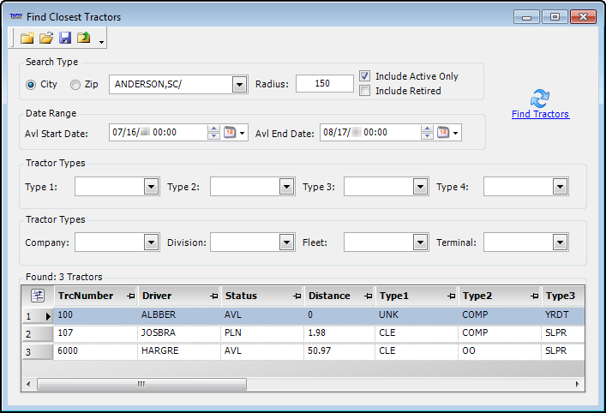
Task: Expand the ANDERSON,SC/ city dropdown
Action: pos(238,84)
